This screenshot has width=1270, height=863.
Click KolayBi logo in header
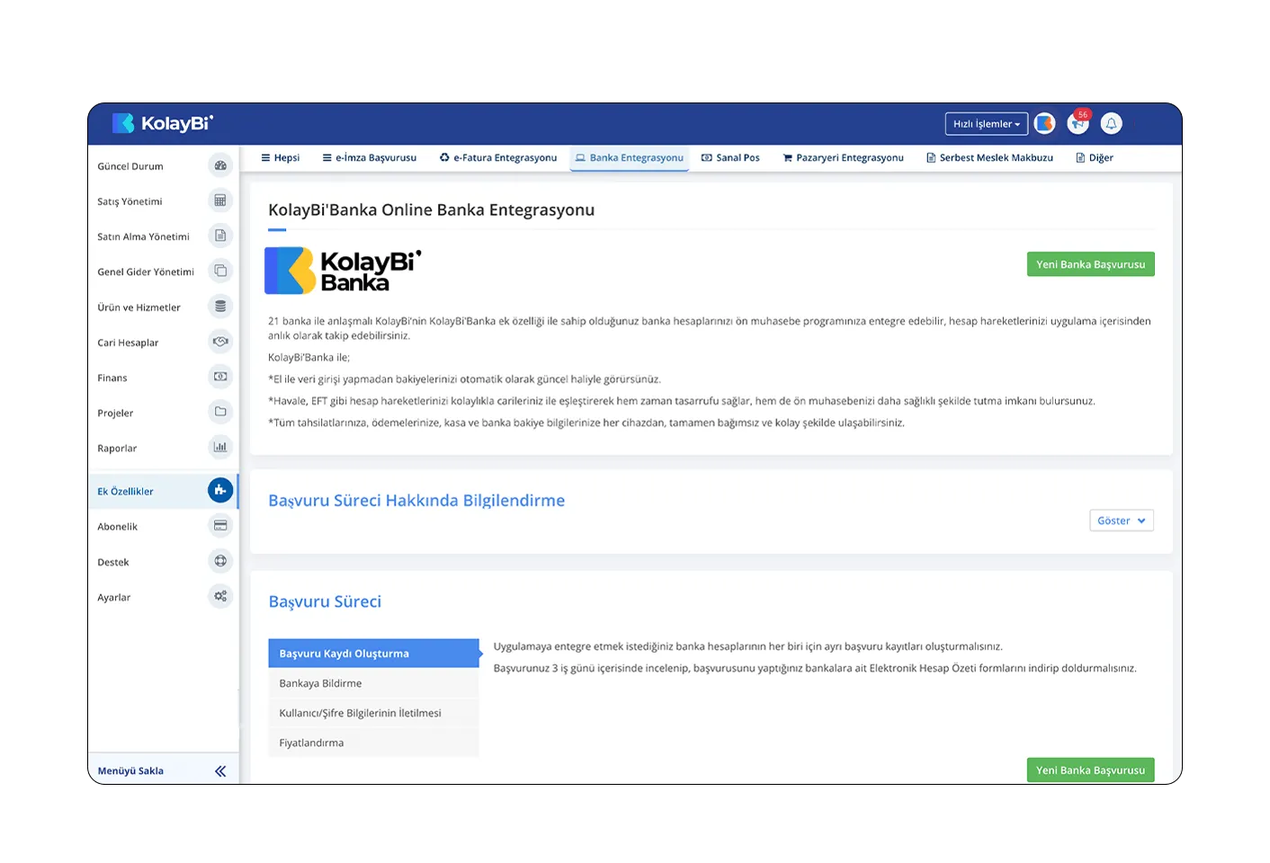[x=163, y=123]
